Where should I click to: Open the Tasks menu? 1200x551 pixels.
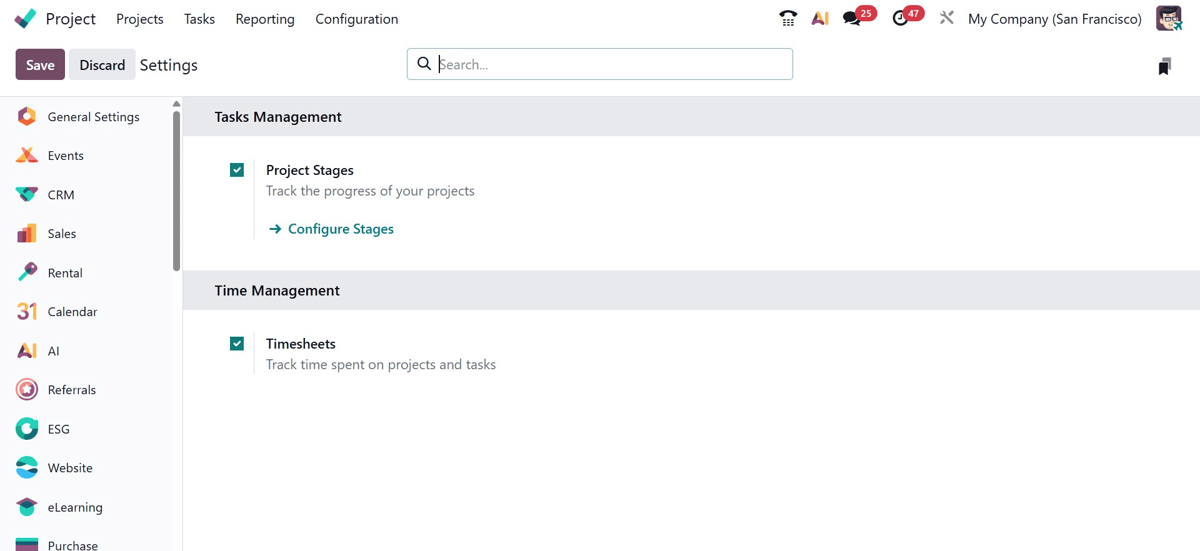199,19
